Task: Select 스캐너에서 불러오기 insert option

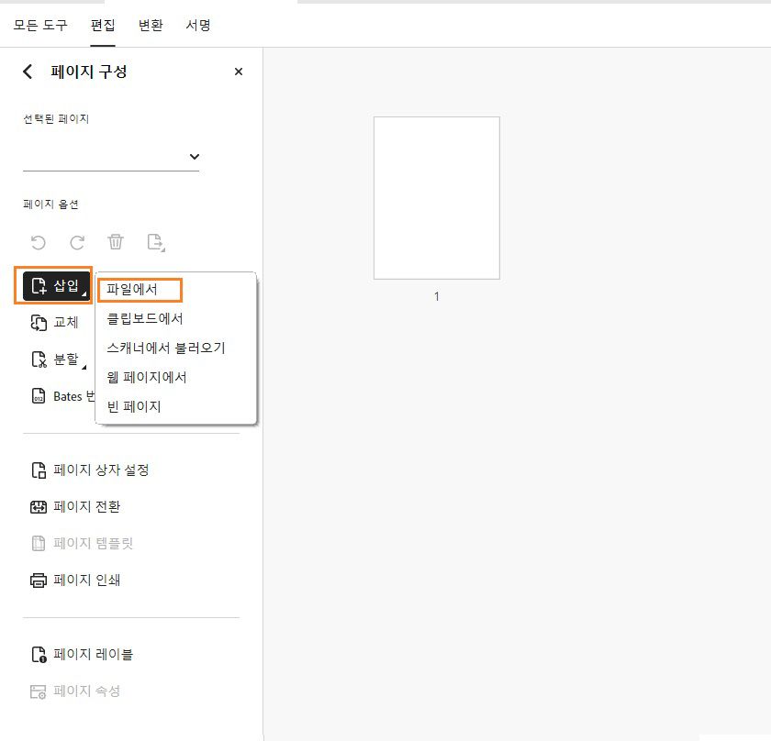Action: [165, 347]
